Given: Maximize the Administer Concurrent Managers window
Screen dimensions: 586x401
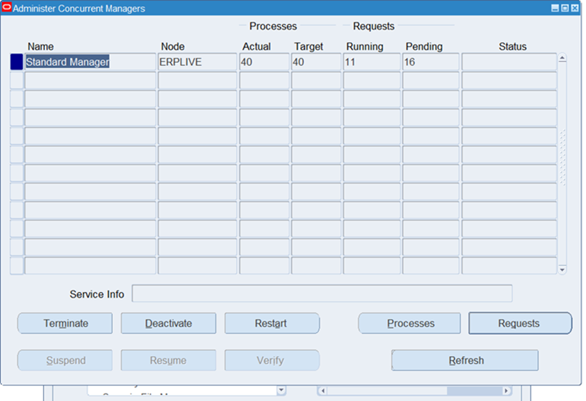Looking at the screenshot, I should pyautogui.click(x=565, y=8).
